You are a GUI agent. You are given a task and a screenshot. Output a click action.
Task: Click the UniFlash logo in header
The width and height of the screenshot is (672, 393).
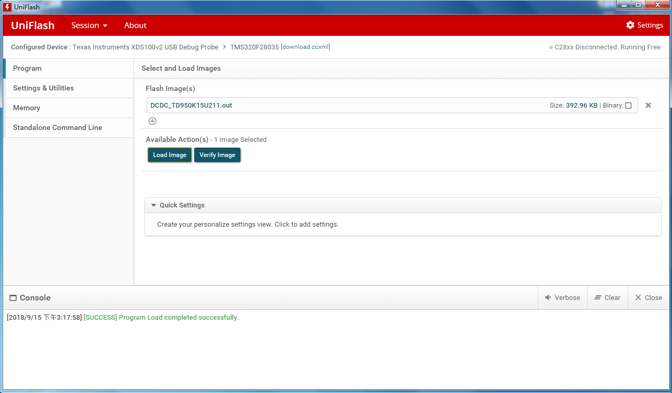(33, 25)
